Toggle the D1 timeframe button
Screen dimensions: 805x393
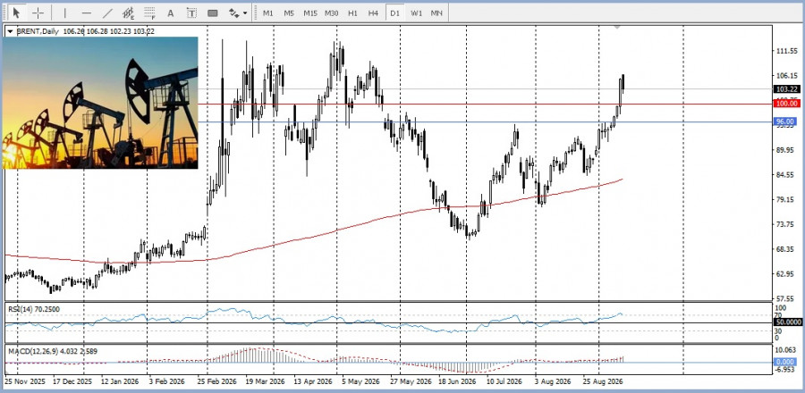(394, 13)
